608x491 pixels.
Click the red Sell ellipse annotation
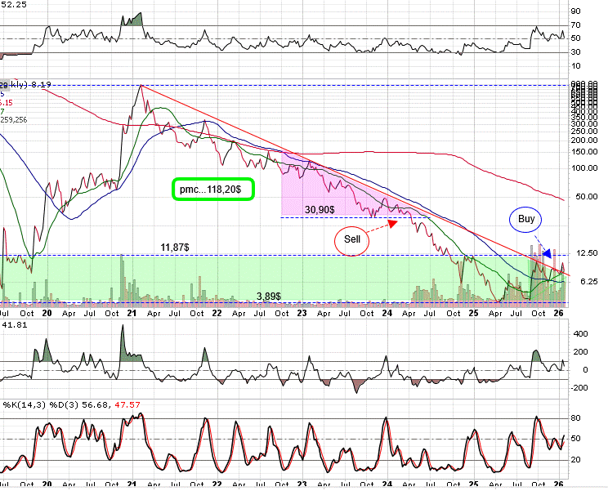coord(352,239)
